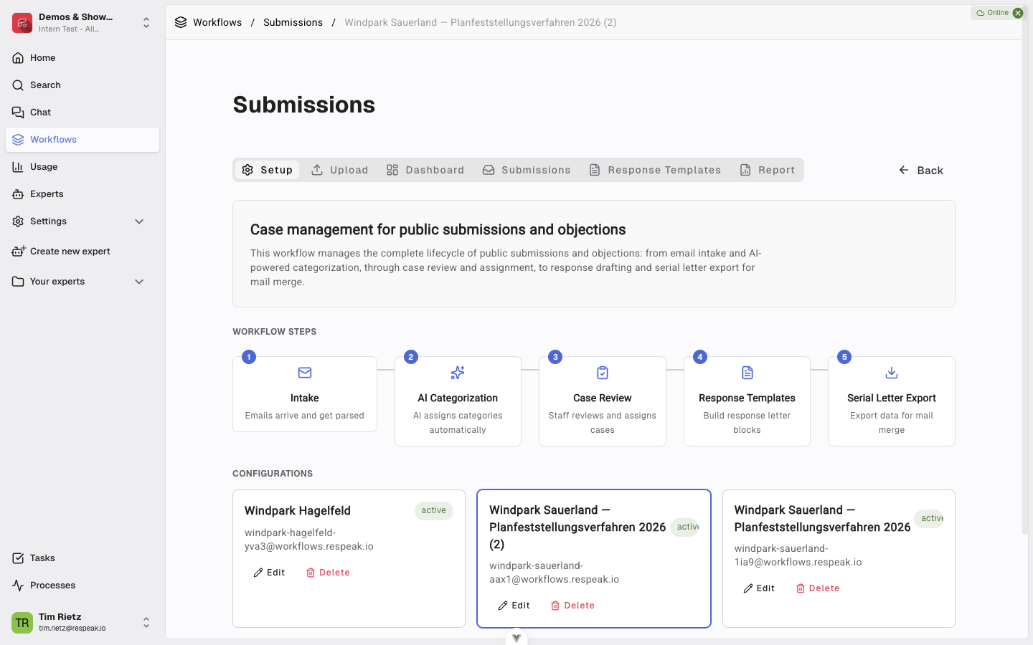The height and width of the screenshot is (645, 1033).
Task: Click the Windpark Sauerland 2026 (2) breadcrumb text
Action: (x=481, y=22)
